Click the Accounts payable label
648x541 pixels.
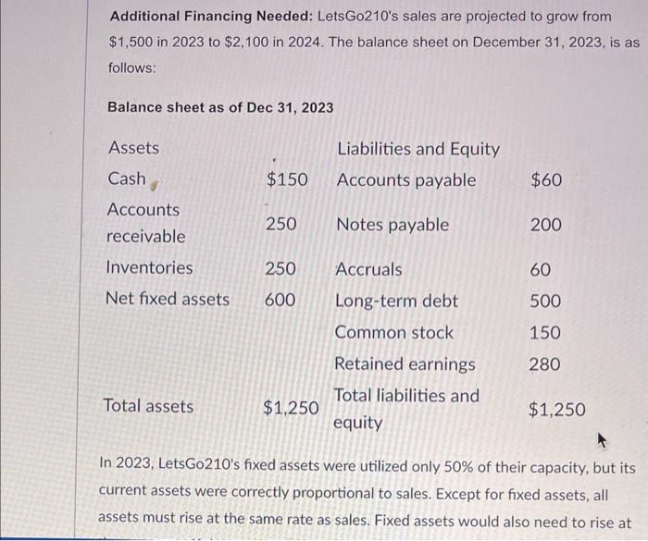click(405, 179)
